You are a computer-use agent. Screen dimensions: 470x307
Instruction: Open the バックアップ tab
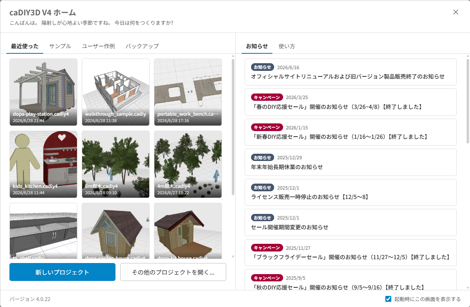[142, 46]
